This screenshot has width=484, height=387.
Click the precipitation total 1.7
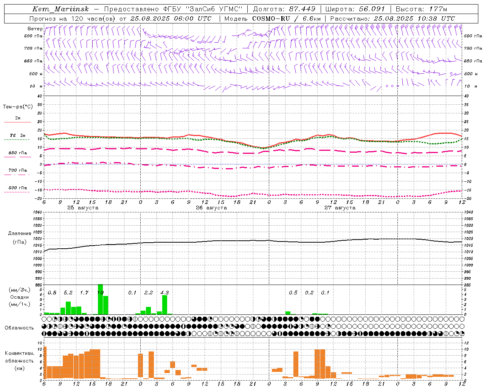[84, 293]
